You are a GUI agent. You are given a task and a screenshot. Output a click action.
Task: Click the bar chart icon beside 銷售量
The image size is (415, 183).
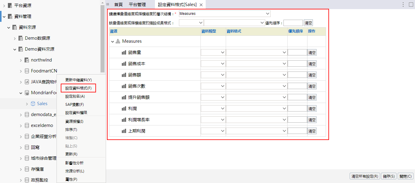click(124, 52)
